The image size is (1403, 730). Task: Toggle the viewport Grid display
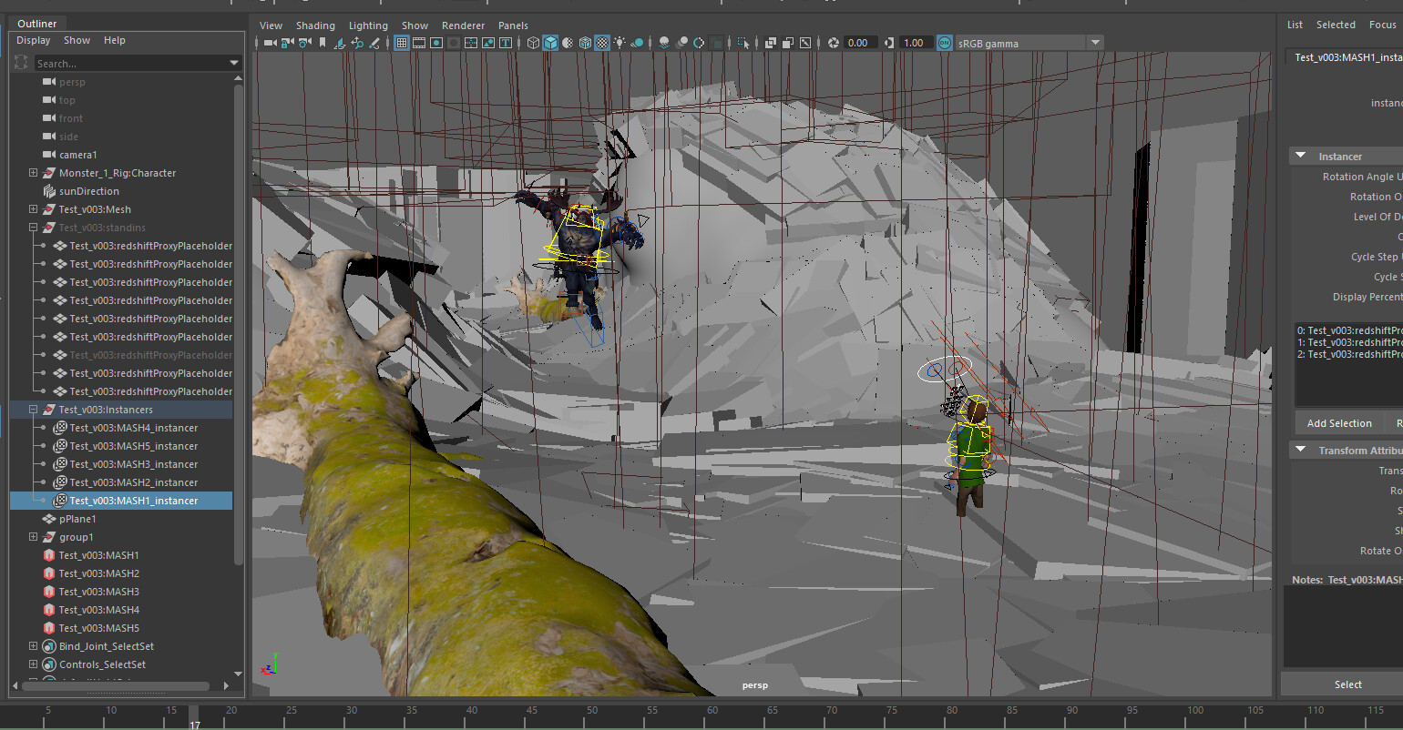[x=402, y=43]
